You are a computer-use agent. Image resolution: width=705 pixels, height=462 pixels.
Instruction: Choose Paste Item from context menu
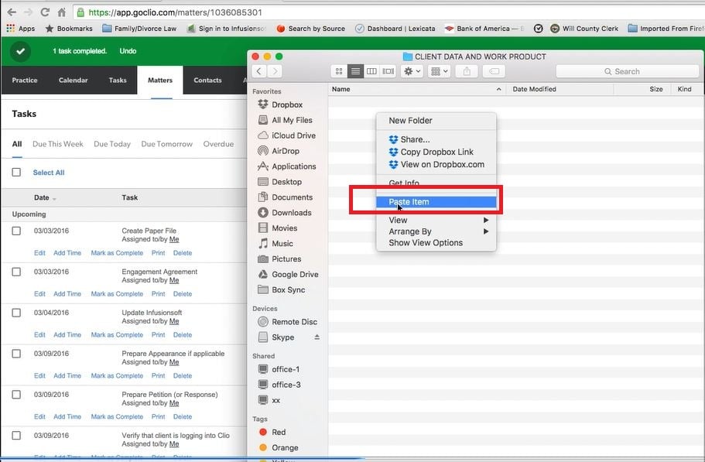click(409, 202)
